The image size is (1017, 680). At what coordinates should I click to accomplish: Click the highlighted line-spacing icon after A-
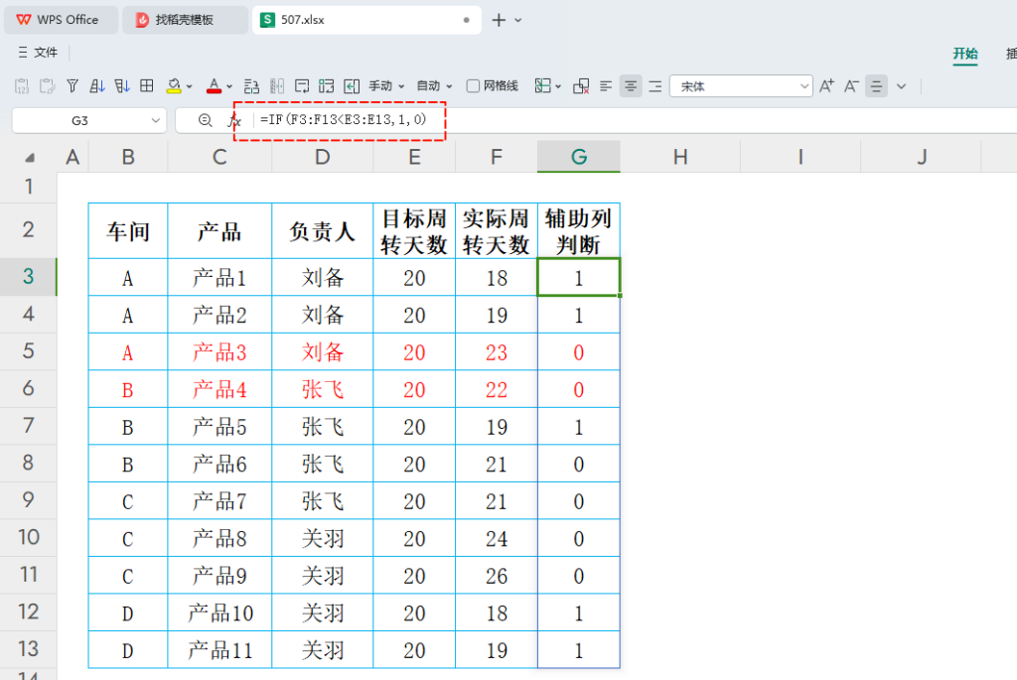tap(876, 86)
